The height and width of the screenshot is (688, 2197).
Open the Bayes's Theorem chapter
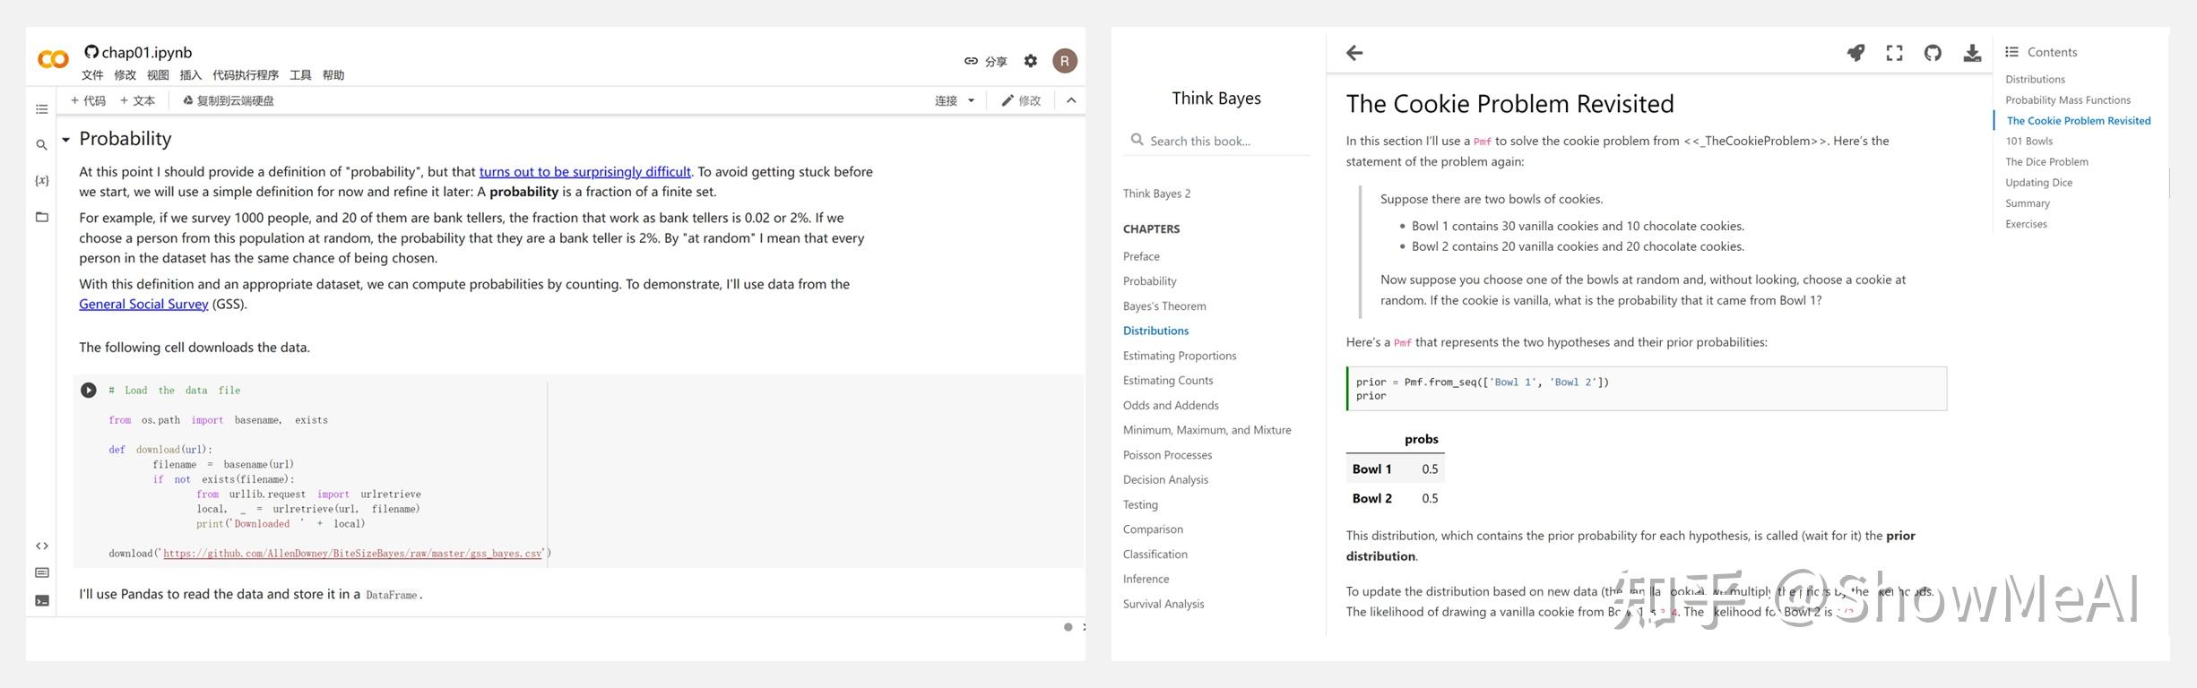point(1164,305)
